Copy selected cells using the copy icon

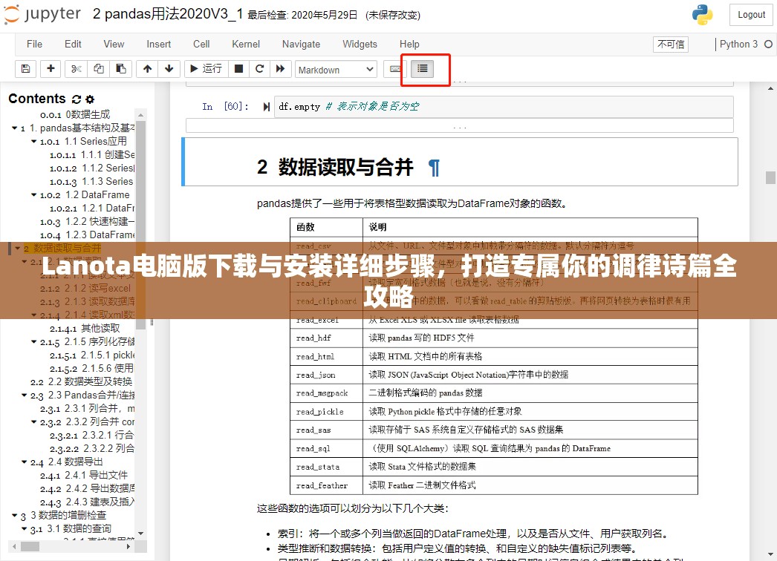97,68
